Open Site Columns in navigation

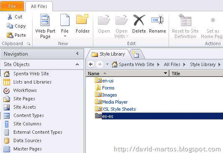[27, 124]
